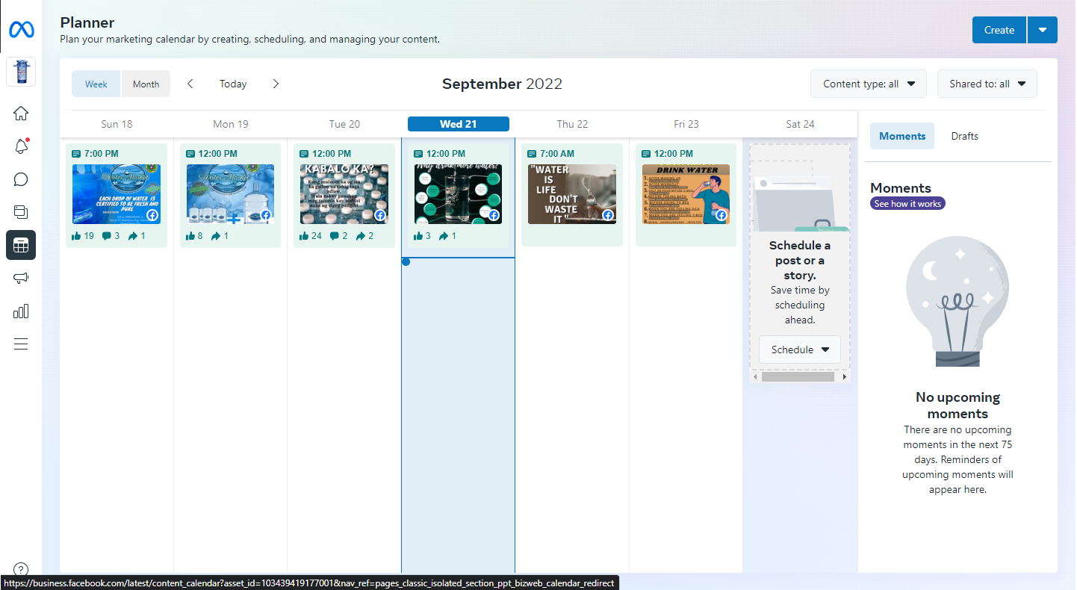Open Inbox speech bubble icon

pyautogui.click(x=21, y=179)
